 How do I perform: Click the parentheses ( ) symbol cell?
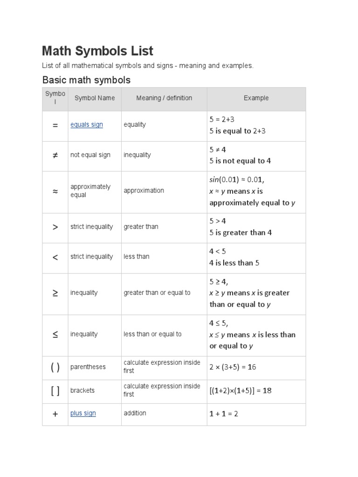click(x=55, y=367)
